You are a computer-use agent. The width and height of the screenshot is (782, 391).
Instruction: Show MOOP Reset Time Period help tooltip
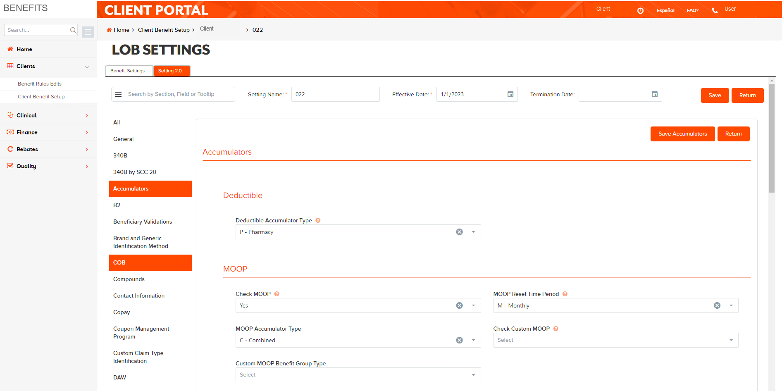[565, 294]
